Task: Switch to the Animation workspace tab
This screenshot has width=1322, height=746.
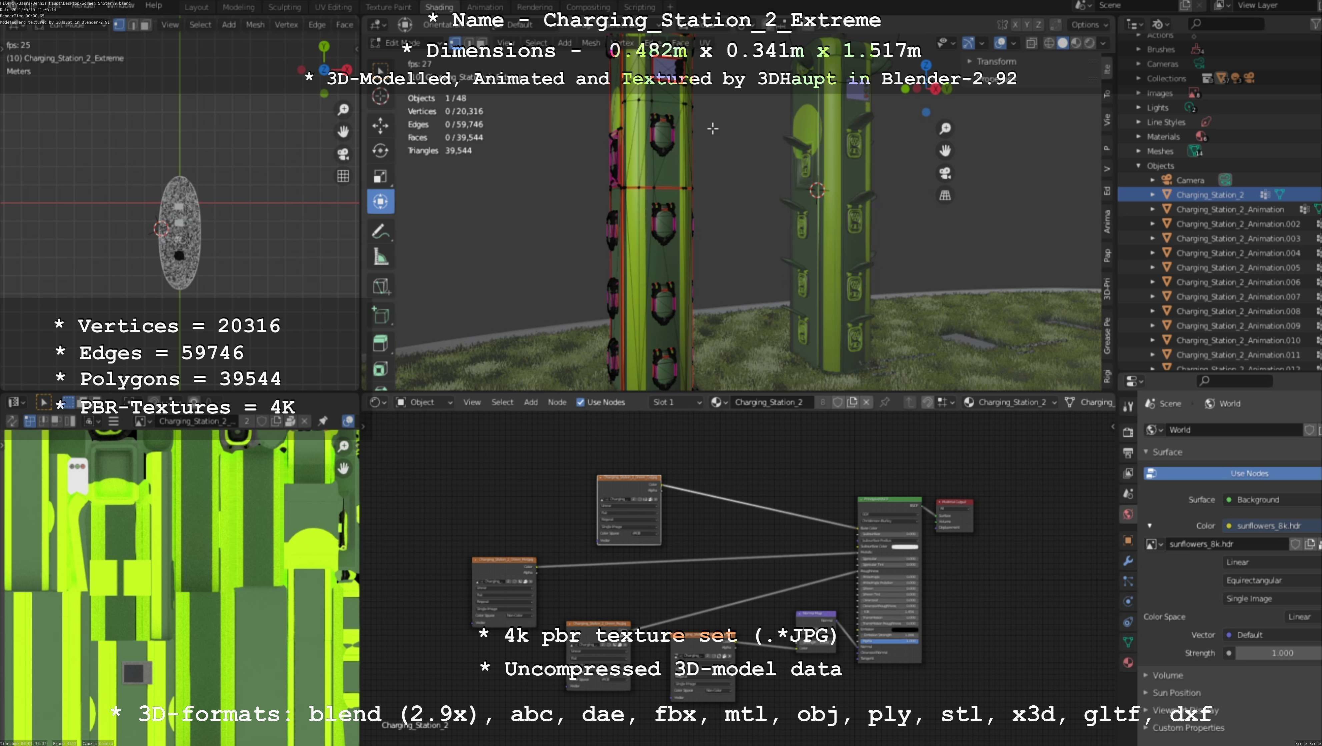Action: 484,7
